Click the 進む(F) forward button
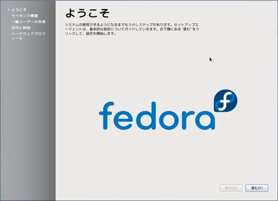The width and height of the screenshot is (278, 201). [x=257, y=188]
